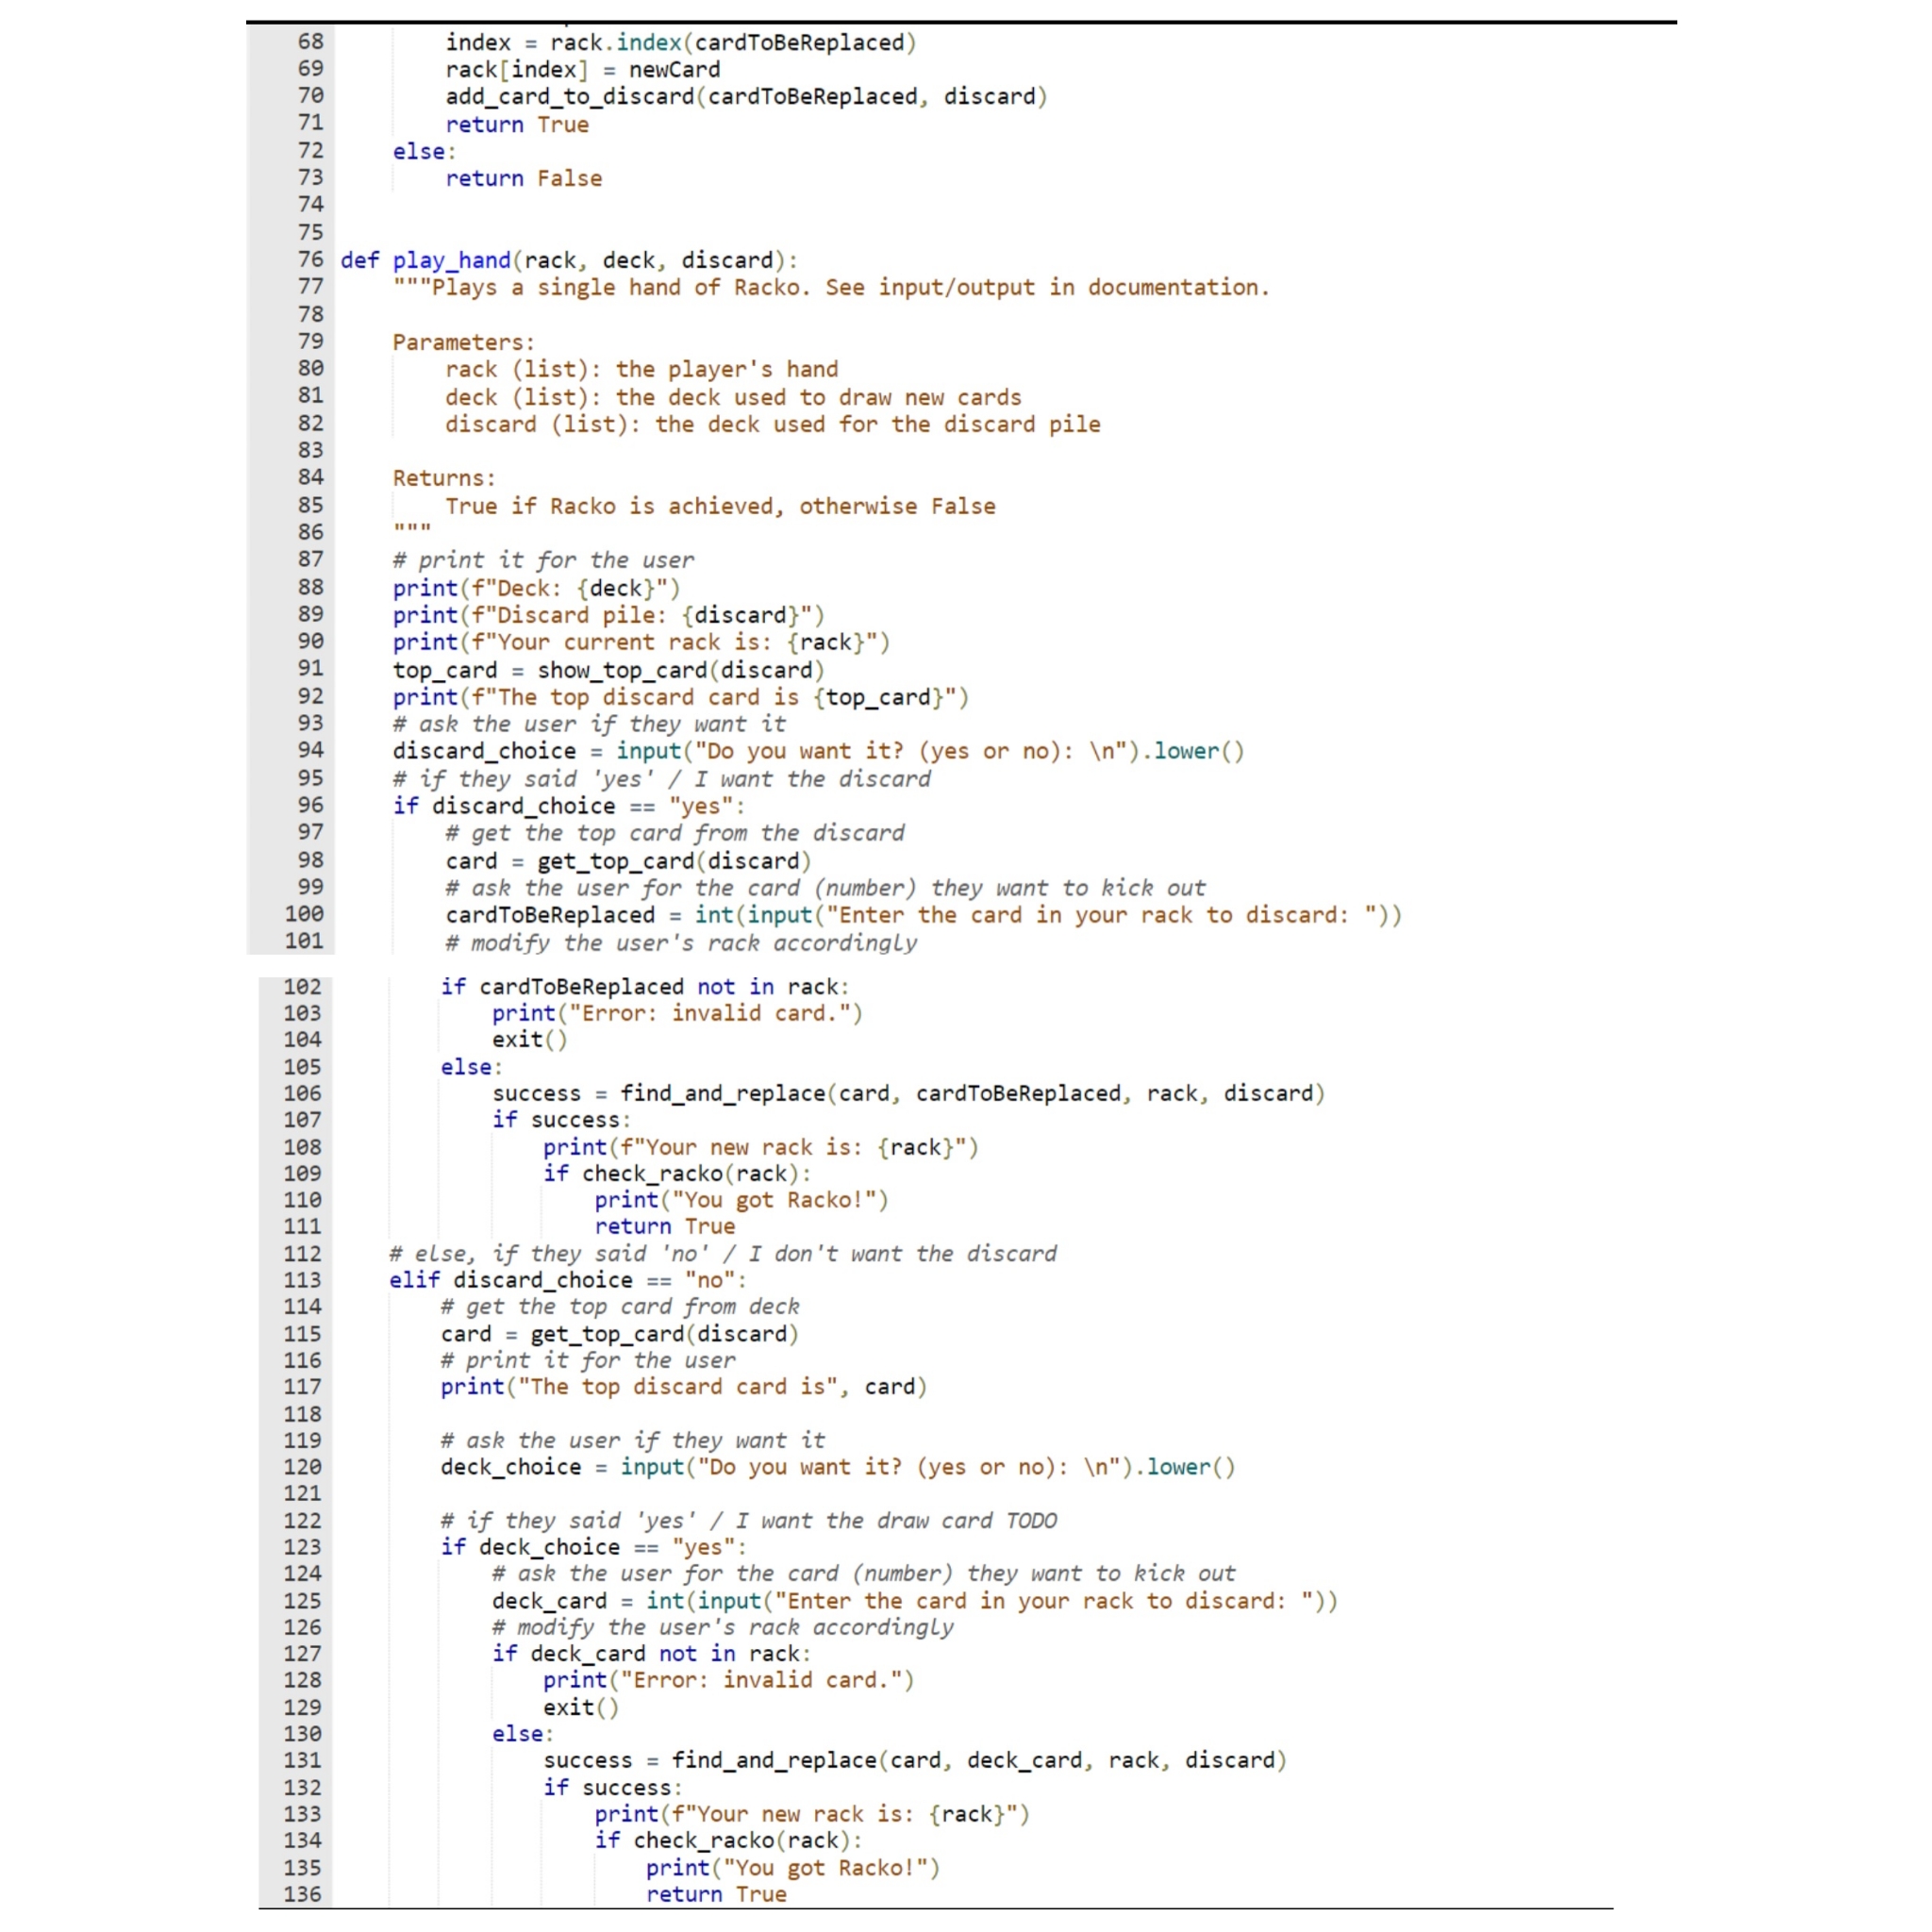Click the 'Returns:' docstring heading
This screenshot has width=1932, height=1932.
443,478
